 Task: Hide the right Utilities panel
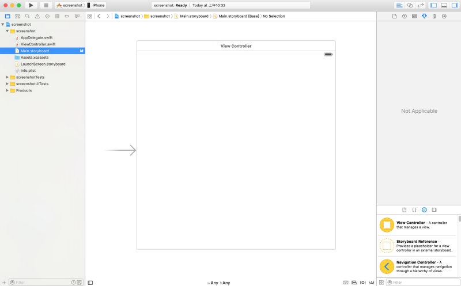[454, 5]
